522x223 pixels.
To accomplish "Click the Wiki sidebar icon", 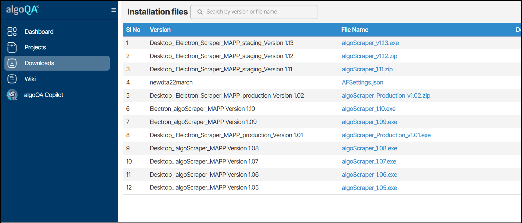I will point(12,79).
